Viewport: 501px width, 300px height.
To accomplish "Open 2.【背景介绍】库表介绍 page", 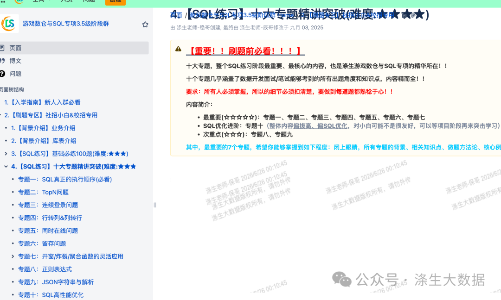I will tap(44, 141).
